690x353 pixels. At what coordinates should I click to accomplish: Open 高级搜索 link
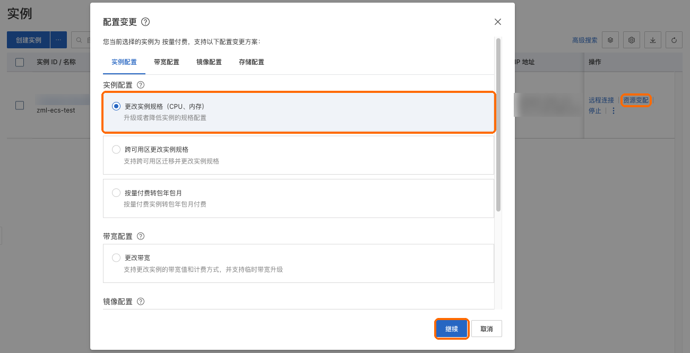coord(585,40)
